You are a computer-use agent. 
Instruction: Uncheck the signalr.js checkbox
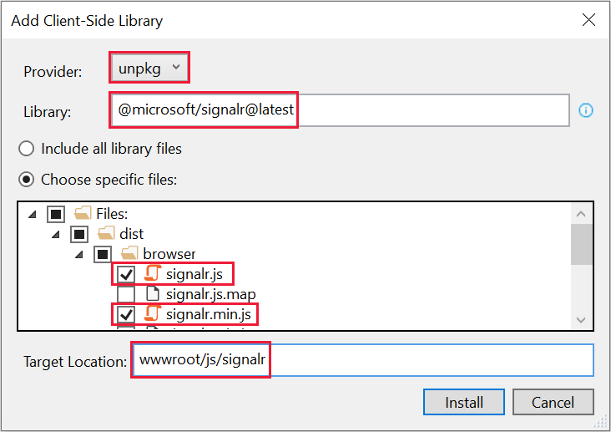point(126,274)
